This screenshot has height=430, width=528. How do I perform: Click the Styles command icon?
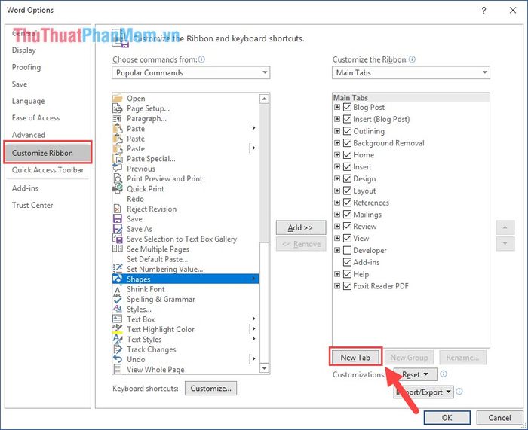click(x=118, y=309)
